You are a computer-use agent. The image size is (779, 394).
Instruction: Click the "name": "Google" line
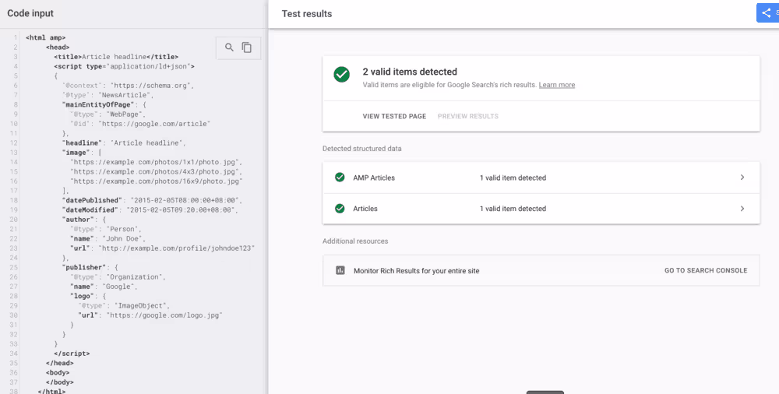[104, 287]
